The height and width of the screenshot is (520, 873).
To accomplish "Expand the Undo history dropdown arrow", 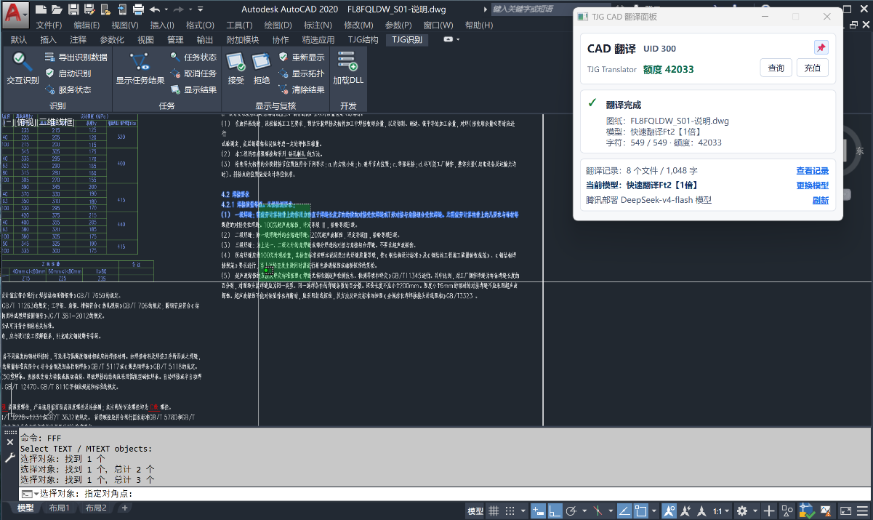I will (x=166, y=9).
